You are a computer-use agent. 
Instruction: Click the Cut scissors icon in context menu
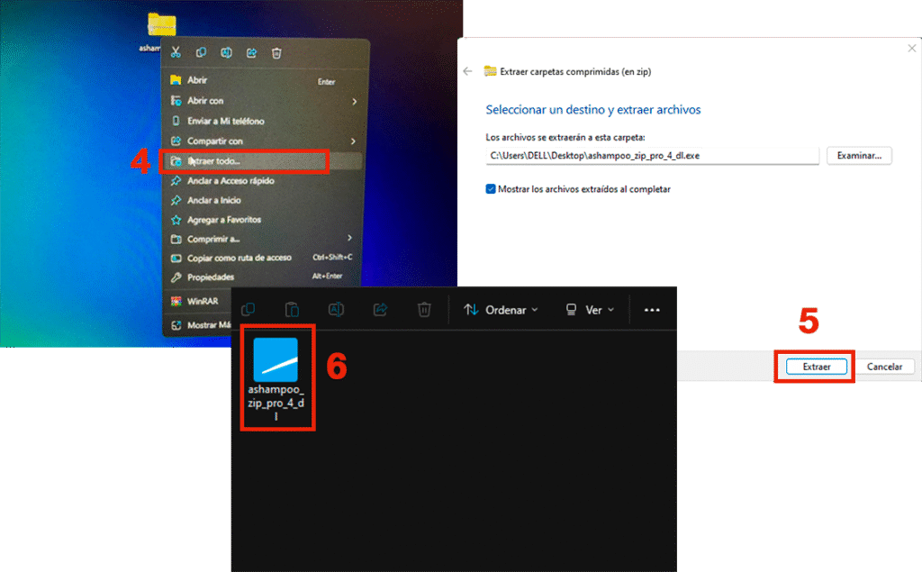[176, 53]
